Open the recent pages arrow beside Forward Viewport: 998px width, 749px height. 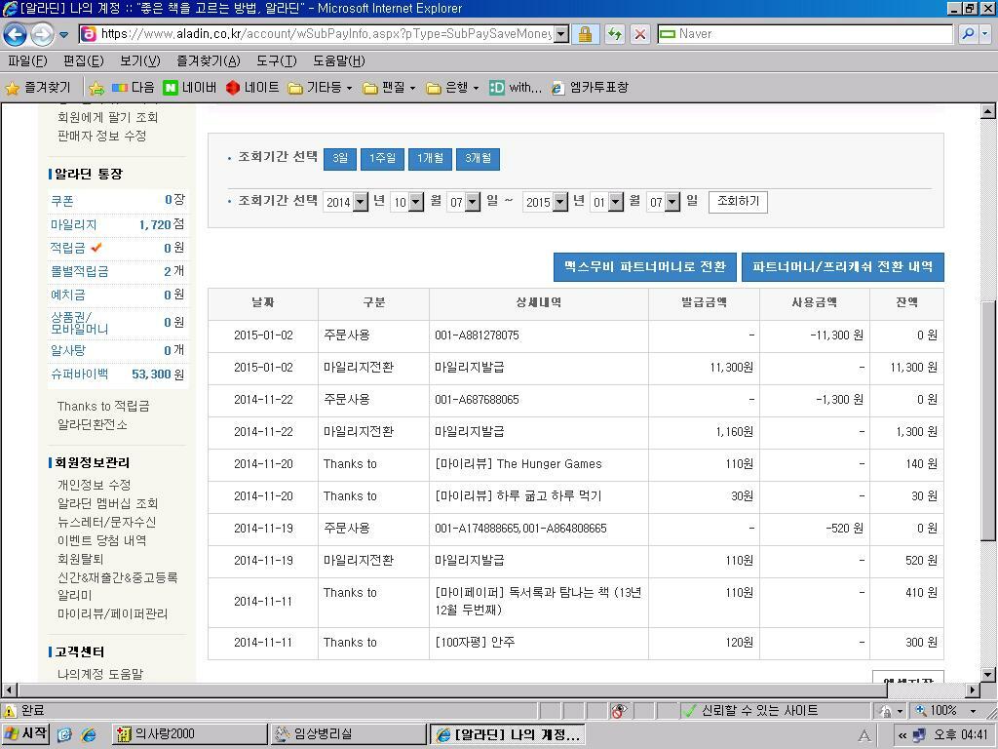click(x=63, y=34)
